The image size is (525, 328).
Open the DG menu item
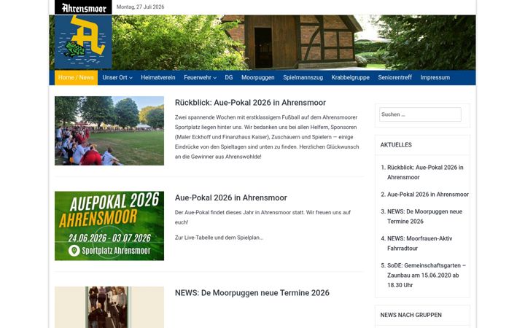[229, 77]
